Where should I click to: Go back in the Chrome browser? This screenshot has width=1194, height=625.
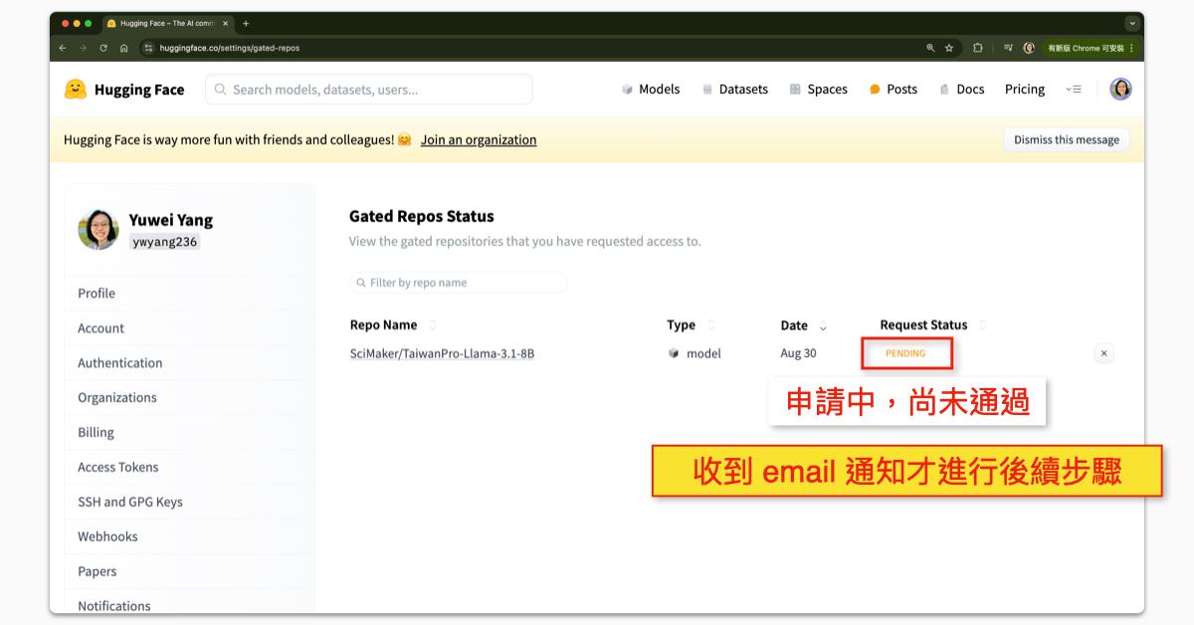(63, 48)
